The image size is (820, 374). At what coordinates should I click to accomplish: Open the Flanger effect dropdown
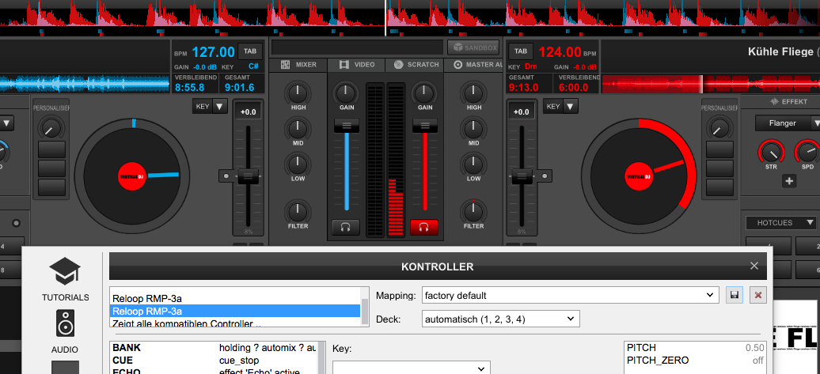pyautogui.click(x=788, y=123)
